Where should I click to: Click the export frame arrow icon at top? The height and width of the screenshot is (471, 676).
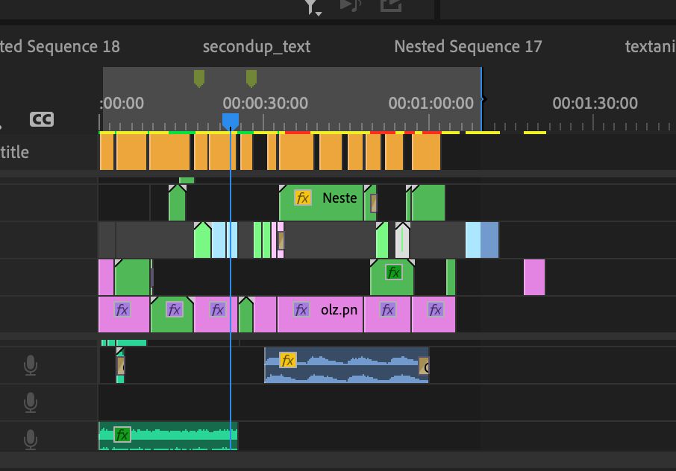click(x=391, y=5)
